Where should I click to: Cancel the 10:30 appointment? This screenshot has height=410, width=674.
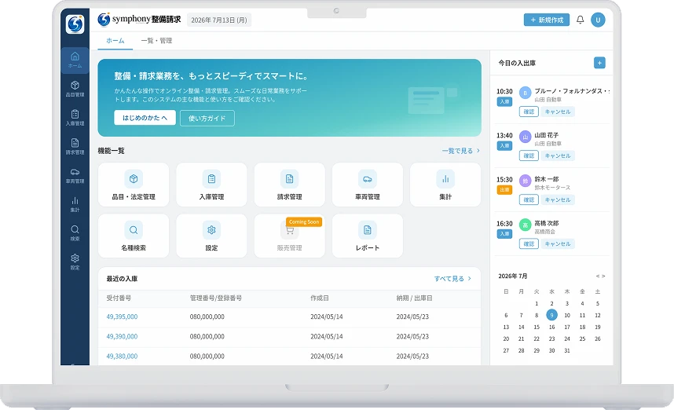point(558,112)
